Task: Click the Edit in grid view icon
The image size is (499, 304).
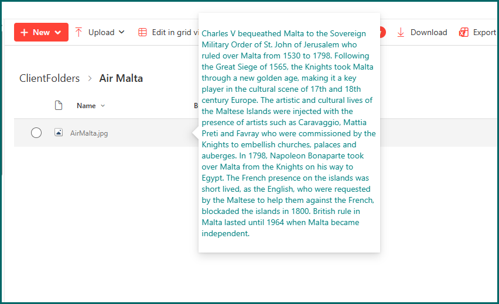Action: pyautogui.click(x=142, y=32)
